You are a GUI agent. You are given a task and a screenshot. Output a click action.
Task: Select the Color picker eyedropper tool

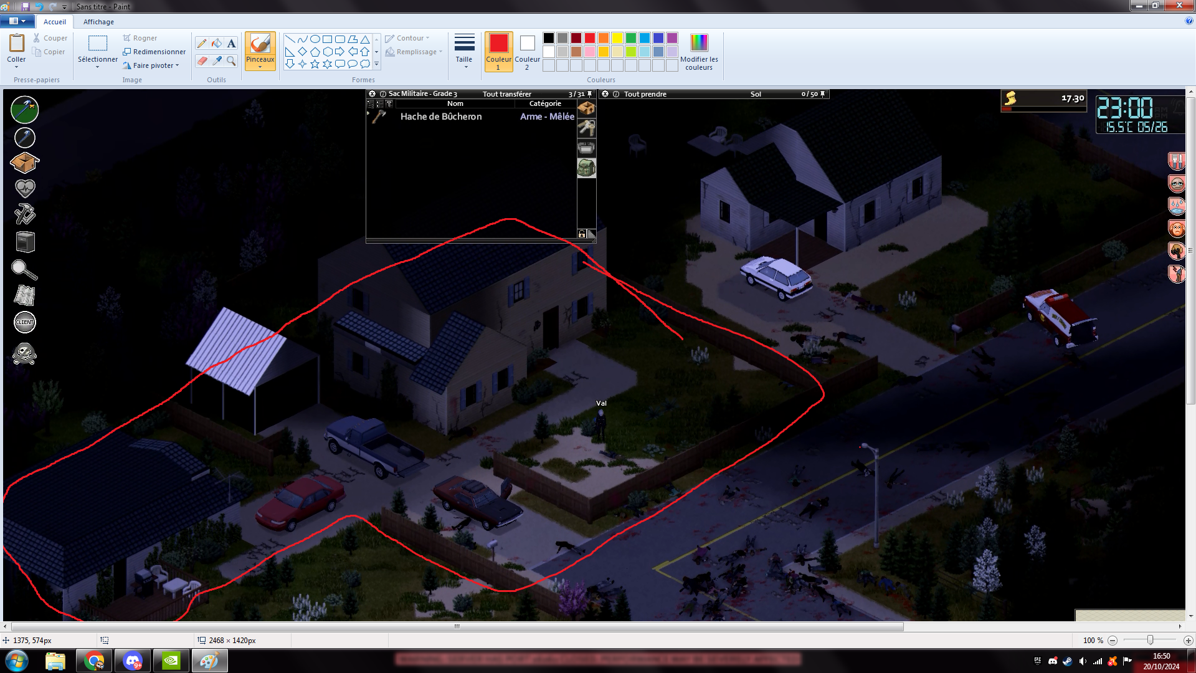[216, 60]
